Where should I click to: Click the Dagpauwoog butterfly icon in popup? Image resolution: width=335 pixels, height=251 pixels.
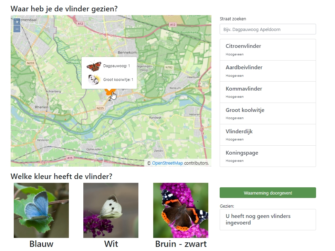coord(94,66)
